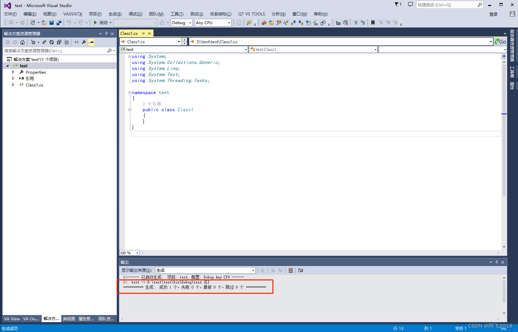518x332 pixels.
Task: Open Properties via the wrench icon
Action: point(84,42)
